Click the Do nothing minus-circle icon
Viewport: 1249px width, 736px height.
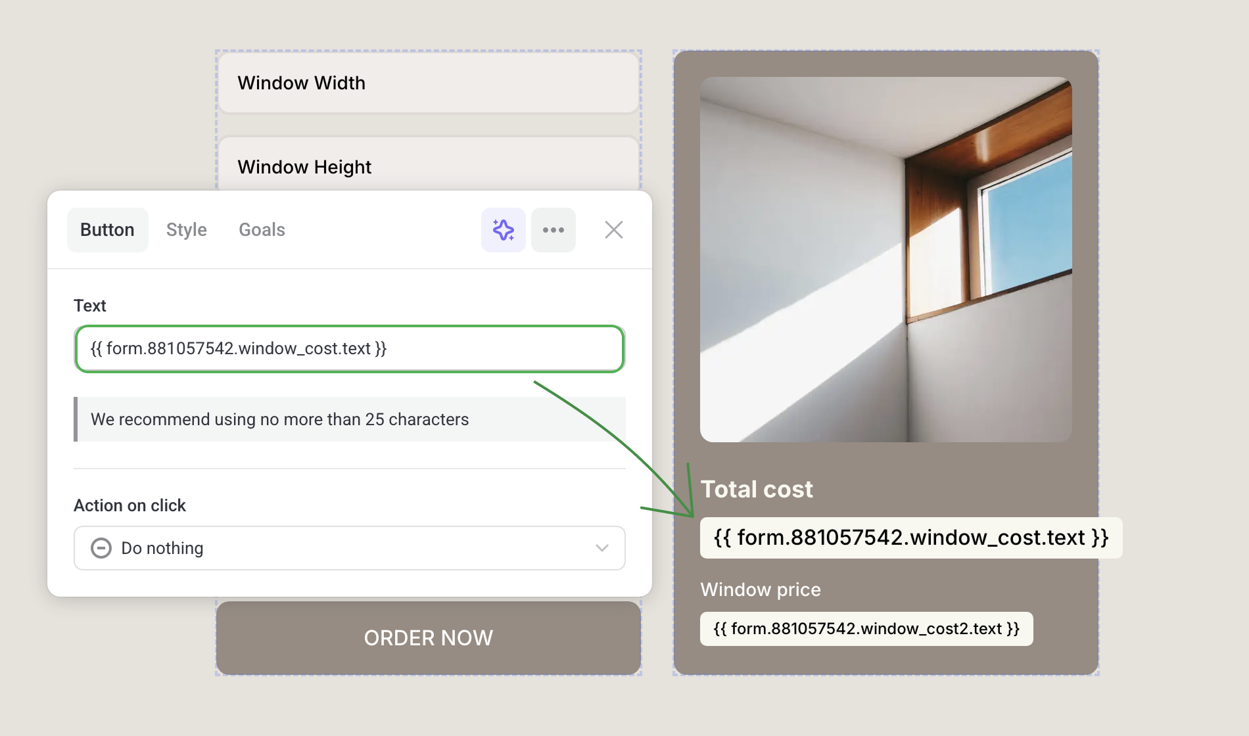tap(101, 548)
